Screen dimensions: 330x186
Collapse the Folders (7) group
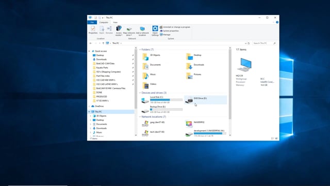140,50
